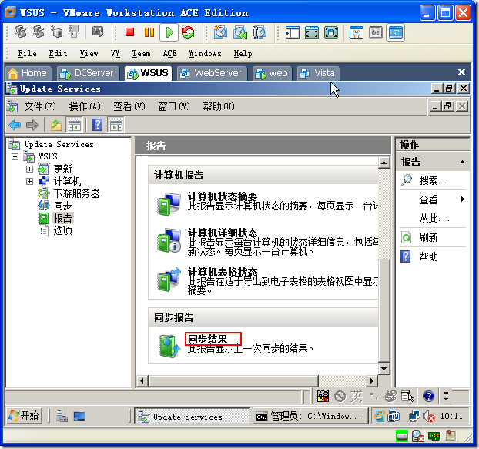Click the Revert to Snapshot icon
This screenshot has height=449, width=479.
(240, 32)
